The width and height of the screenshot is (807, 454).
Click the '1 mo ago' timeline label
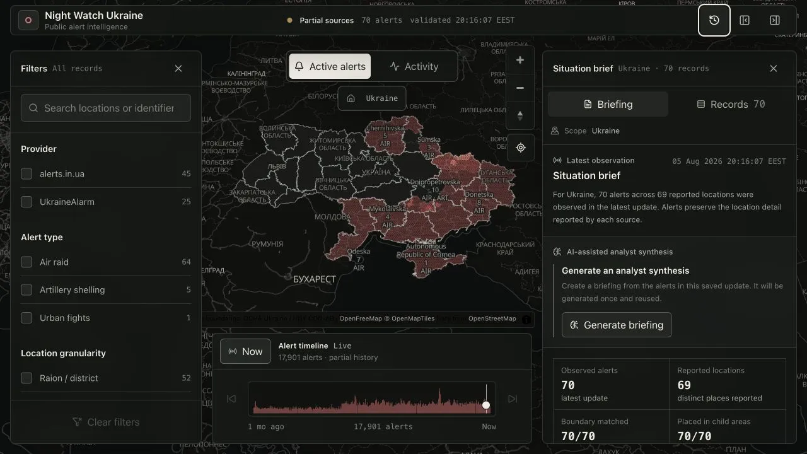(266, 426)
